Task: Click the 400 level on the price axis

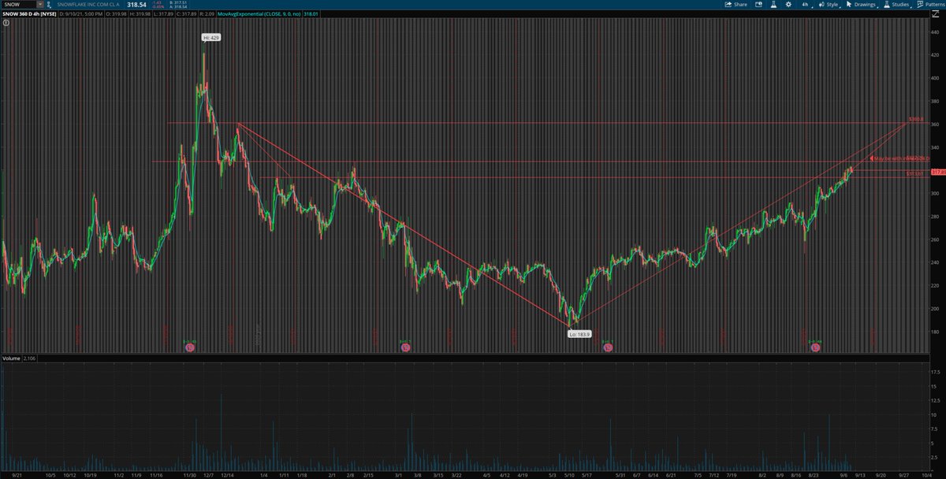Action: tap(935, 78)
